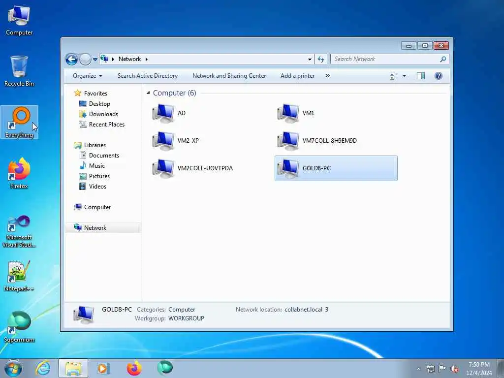The image size is (504, 378).
Task: Open Network and Sharing Center
Action: 229,76
